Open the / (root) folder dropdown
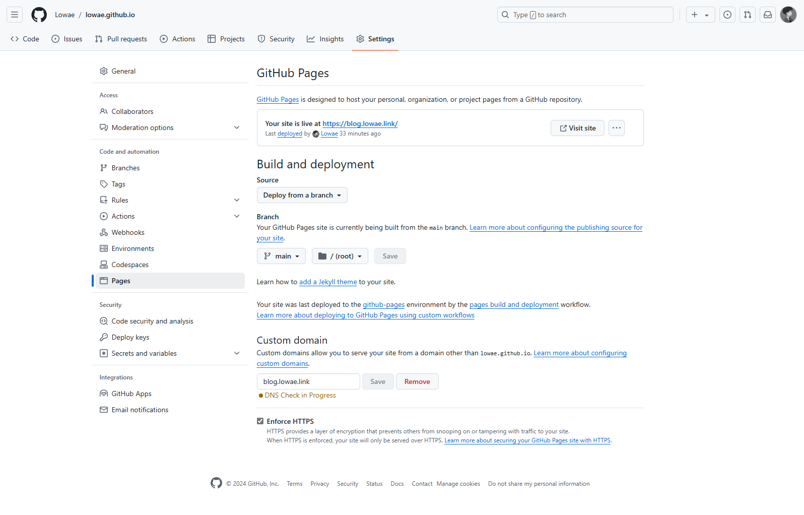The height and width of the screenshot is (515, 804). 340,256
